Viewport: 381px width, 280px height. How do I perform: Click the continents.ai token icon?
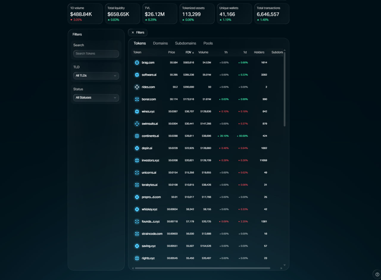coord(137,136)
